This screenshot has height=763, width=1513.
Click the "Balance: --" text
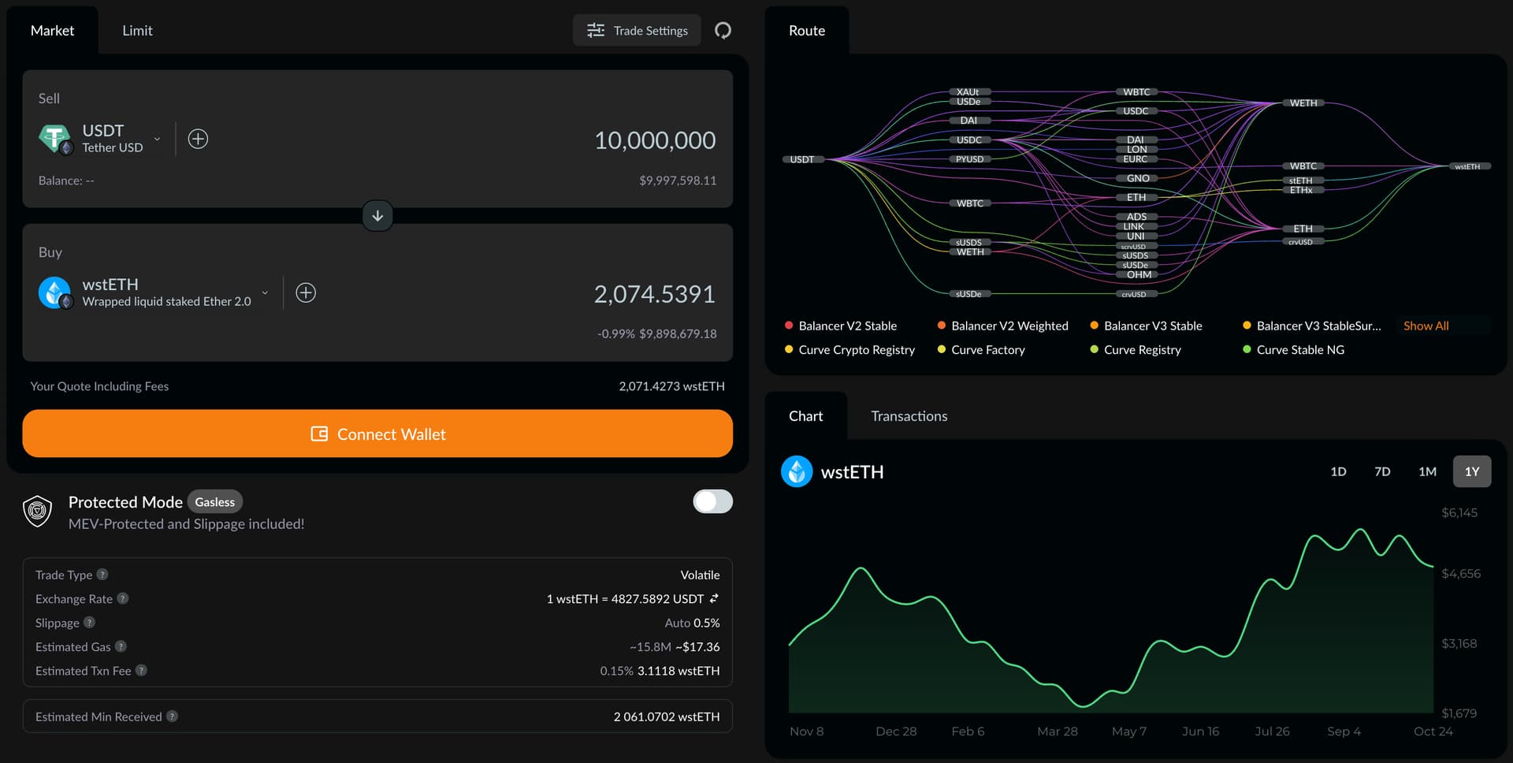[x=66, y=181]
